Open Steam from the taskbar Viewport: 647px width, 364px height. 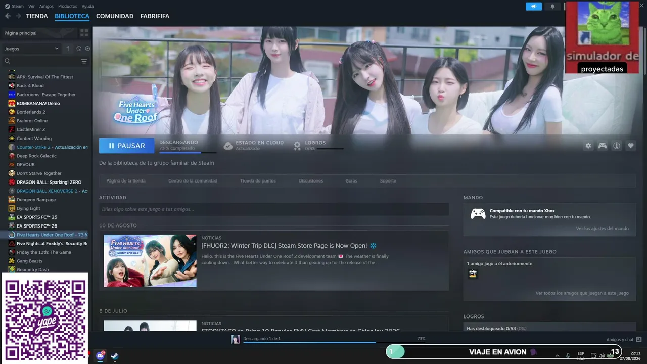coord(115,356)
